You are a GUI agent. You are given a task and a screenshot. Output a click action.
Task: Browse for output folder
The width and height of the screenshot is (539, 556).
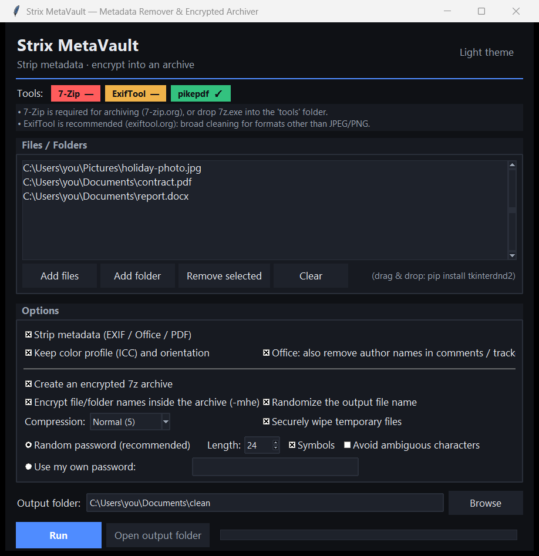[486, 503]
